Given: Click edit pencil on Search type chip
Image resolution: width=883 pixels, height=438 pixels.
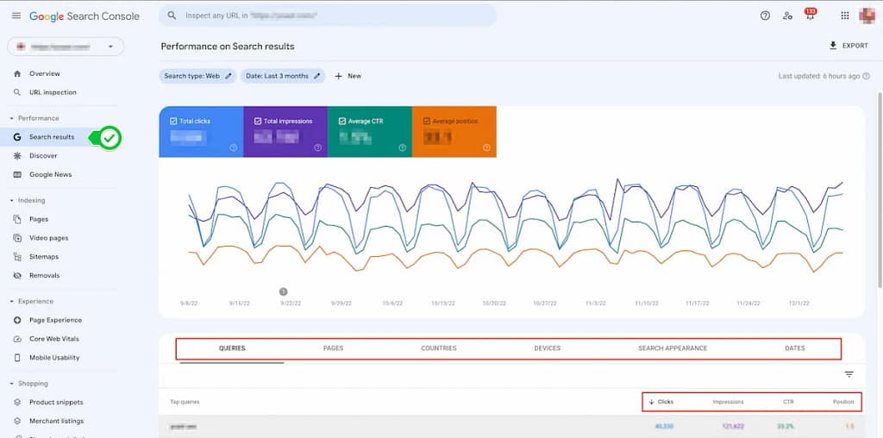Looking at the screenshot, I should [229, 76].
